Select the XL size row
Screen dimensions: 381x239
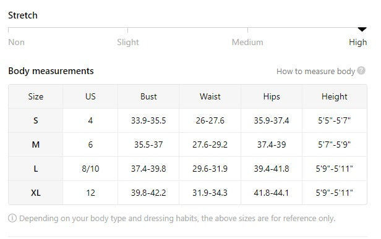[x=187, y=193]
